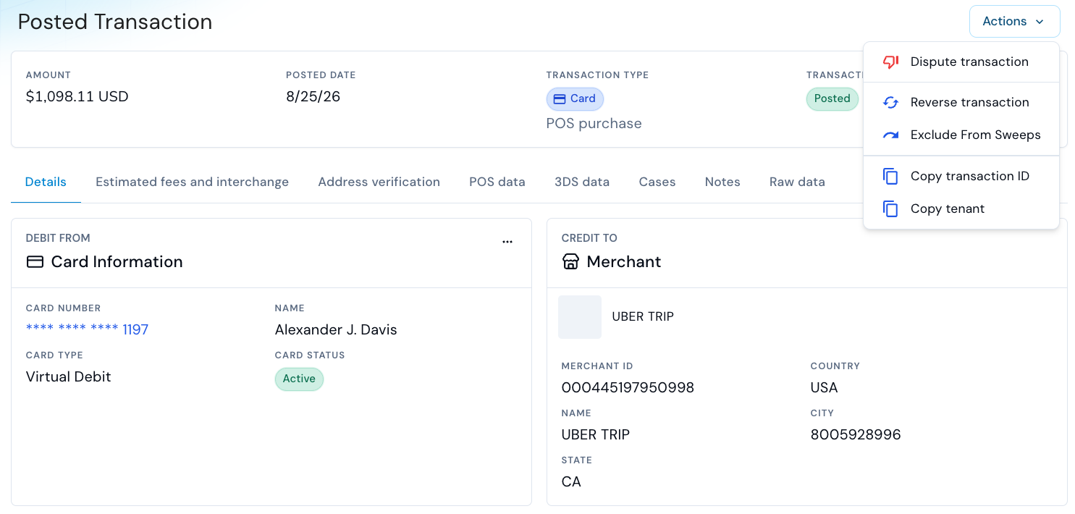Click the country value USA
The image size is (1075, 514).
pos(825,388)
